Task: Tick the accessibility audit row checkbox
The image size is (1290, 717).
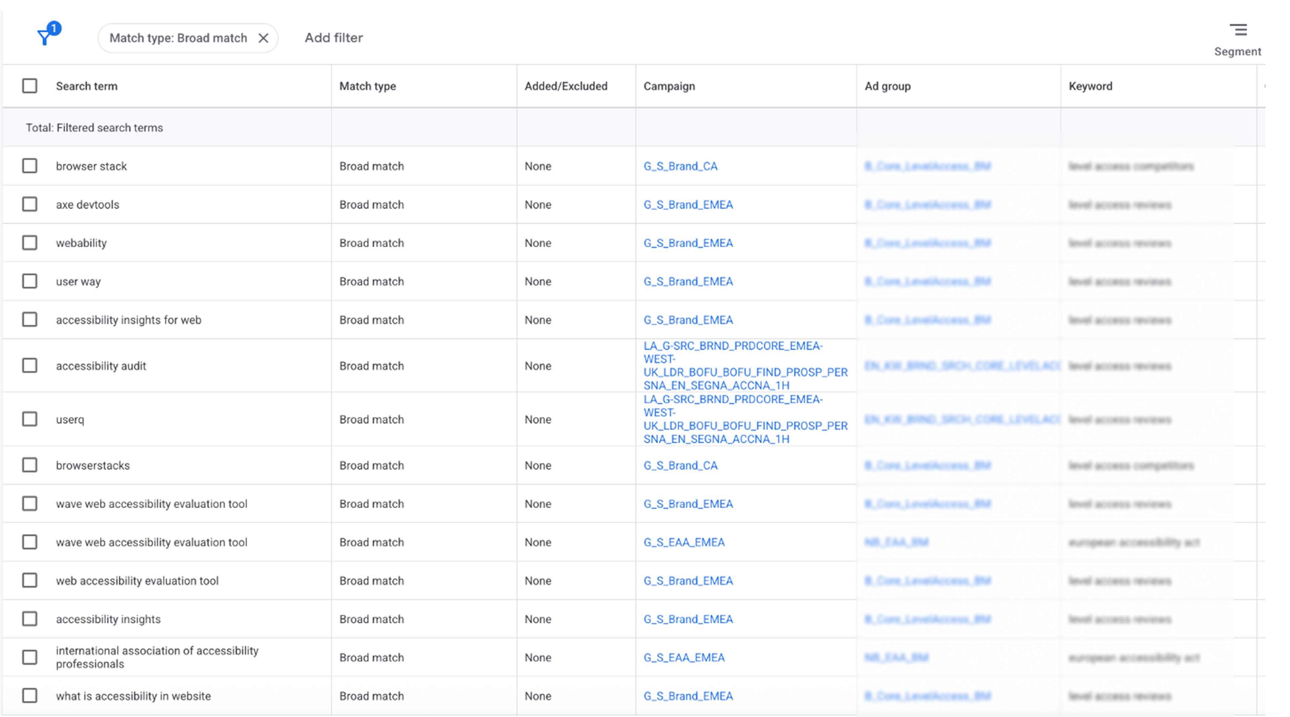Action: [30, 366]
